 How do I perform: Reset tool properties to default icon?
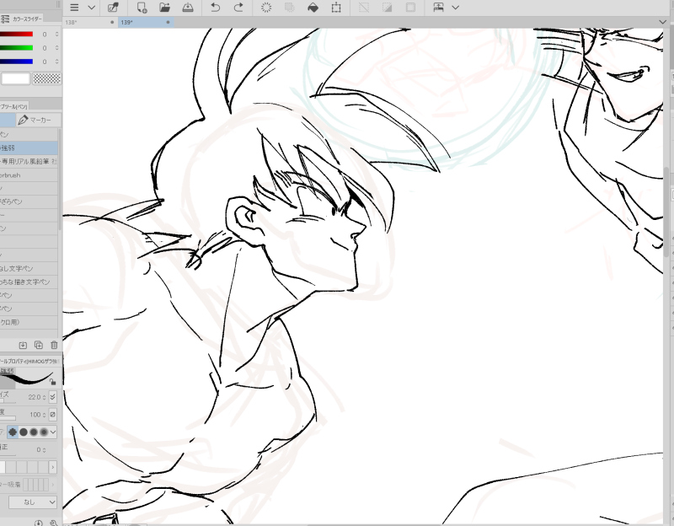pyautogui.click(x=38, y=523)
